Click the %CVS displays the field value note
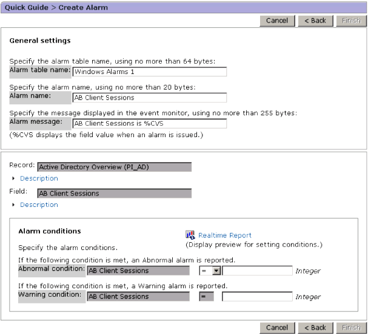 tap(106, 135)
